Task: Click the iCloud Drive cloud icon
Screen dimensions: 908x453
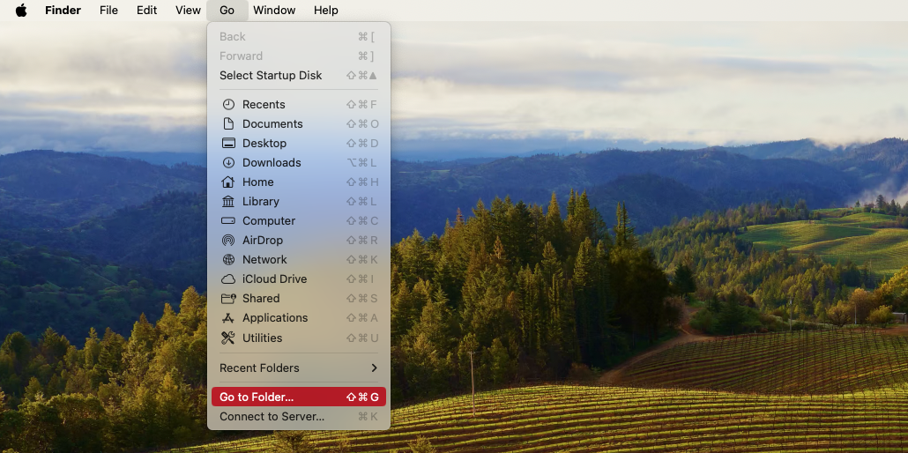Action: coord(228,279)
